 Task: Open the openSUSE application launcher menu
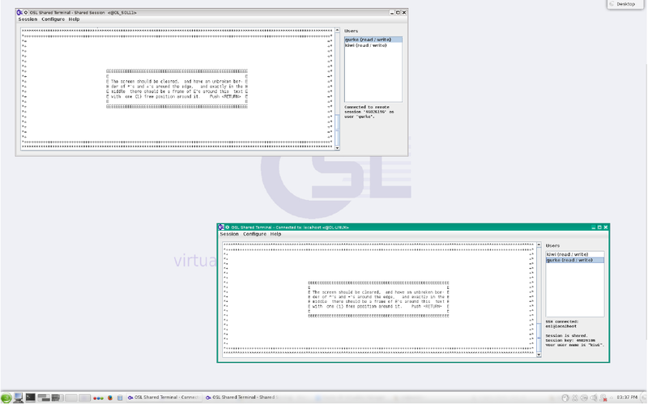coord(6,398)
